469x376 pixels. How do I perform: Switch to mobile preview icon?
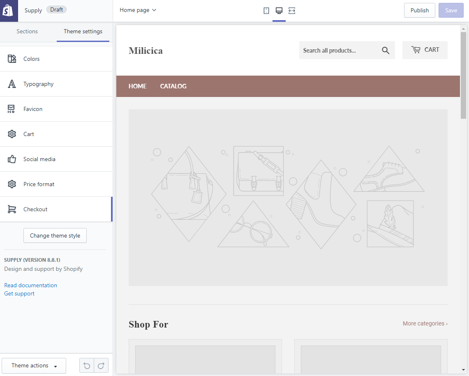tap(266, 11)
